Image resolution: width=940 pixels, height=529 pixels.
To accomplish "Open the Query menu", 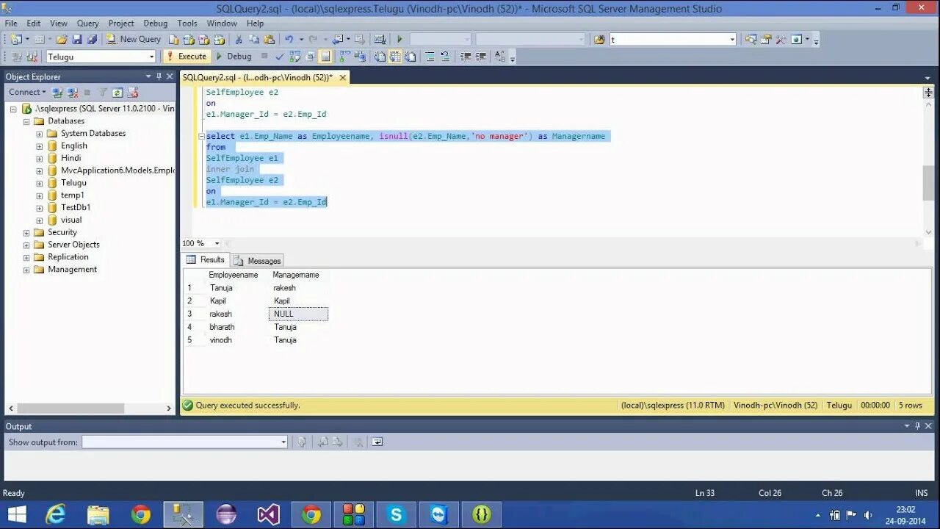I will pos(88,24).
